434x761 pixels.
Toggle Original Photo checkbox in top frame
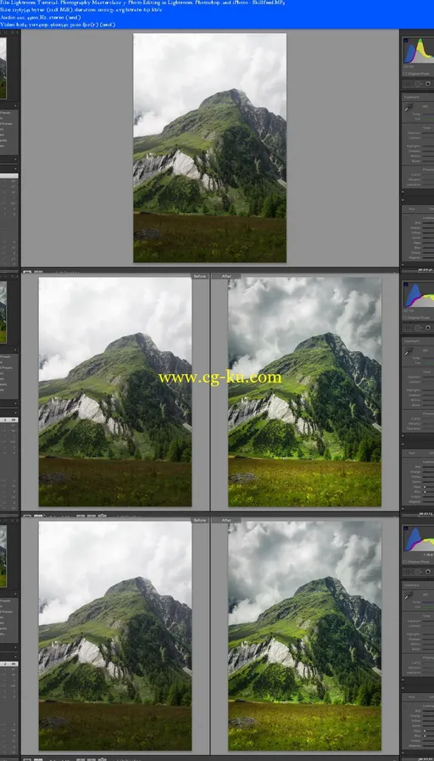[405, 74]
